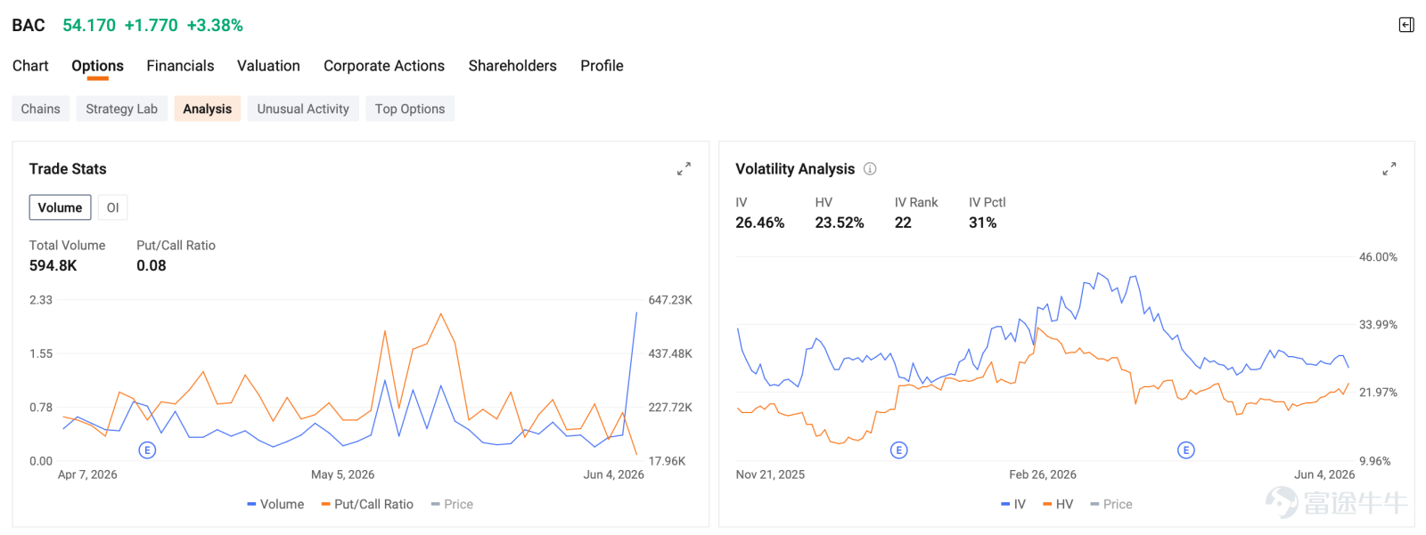Open the Unusual Activity sub-tab

coord(303,109)
